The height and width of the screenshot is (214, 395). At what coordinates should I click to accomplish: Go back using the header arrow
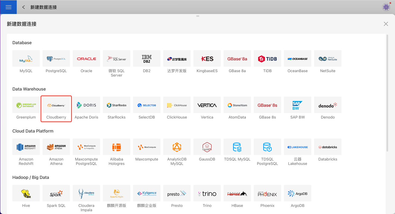point(24,7)
